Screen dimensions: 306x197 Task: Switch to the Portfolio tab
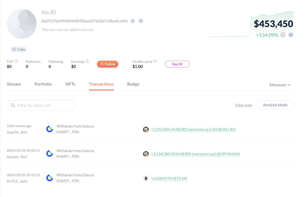coord(43,84)
